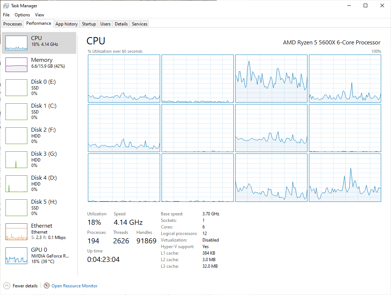Click the first logical processor graph, top row

(x=124, y=79)
